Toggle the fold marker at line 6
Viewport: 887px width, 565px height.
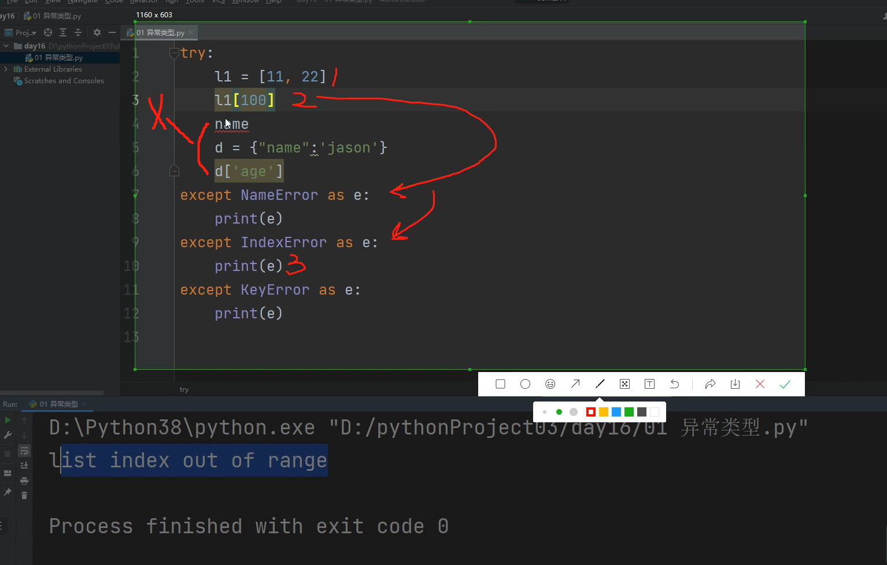click(x=174, y=171)
